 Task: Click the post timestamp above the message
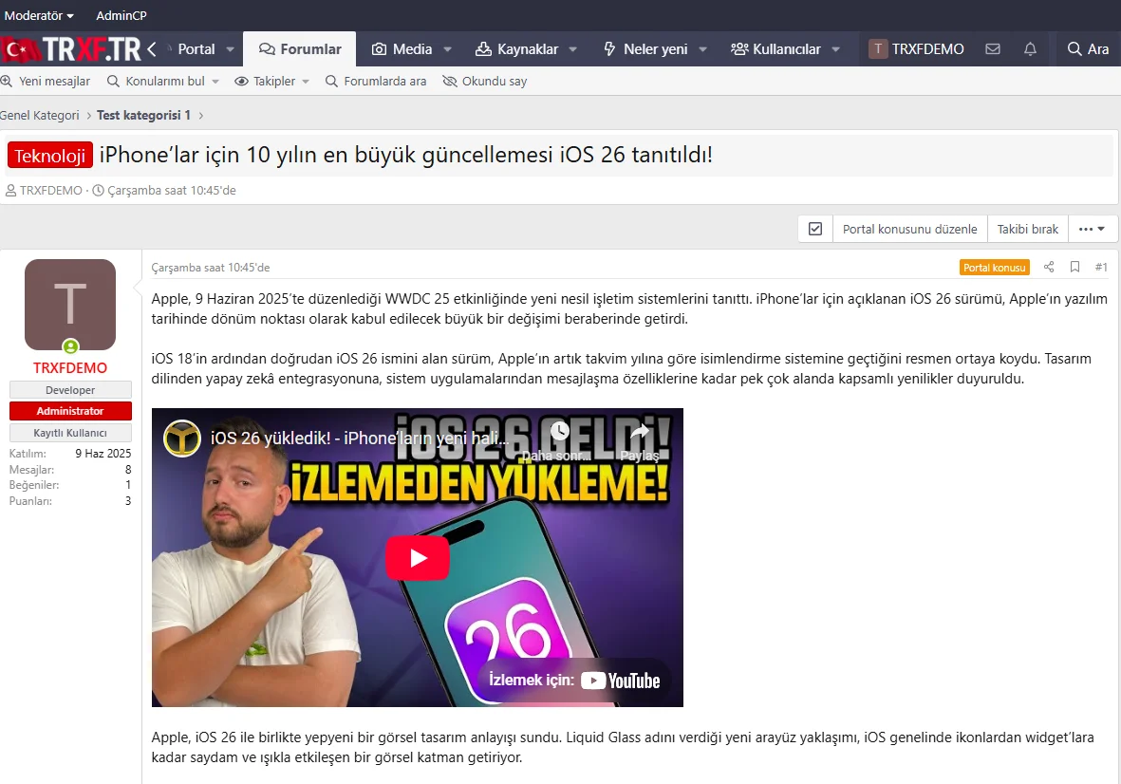click(210, 268)
